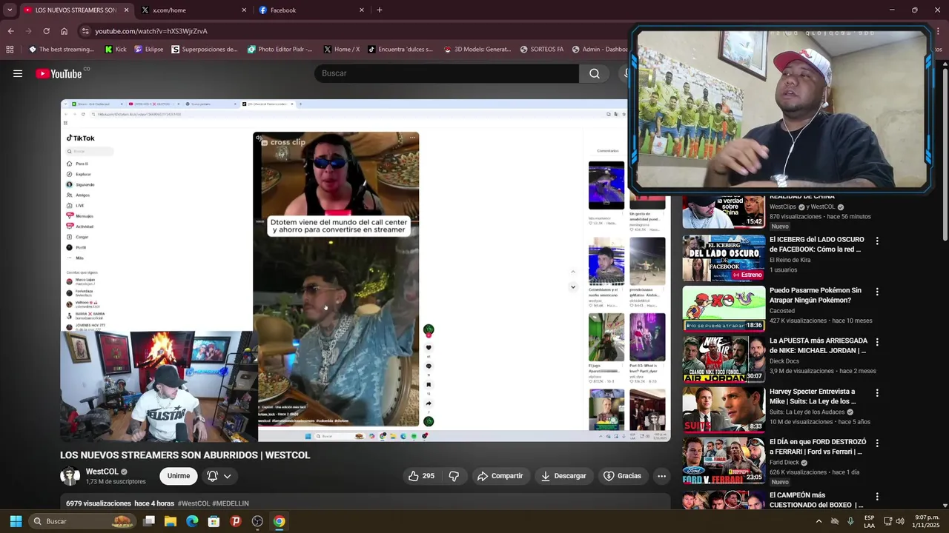The image size is (949, 533).
Task: Launch File Explorer from taskbar
Action: pyautogui.click(x=171, y=521)
